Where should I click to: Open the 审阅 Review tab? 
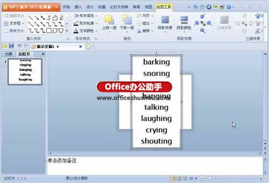click(x=136, y=7)
